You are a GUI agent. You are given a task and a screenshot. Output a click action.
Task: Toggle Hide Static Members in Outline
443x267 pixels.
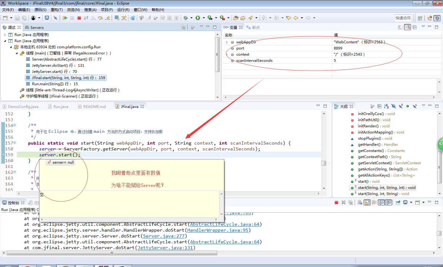pos(401,106)
